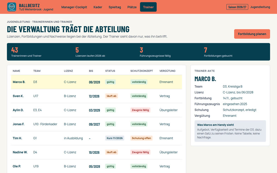Screen dimensions: 277x173
Task: Click the Kurs 11/2026 badge for Tim H.
Action: click(x=115, y=138)
